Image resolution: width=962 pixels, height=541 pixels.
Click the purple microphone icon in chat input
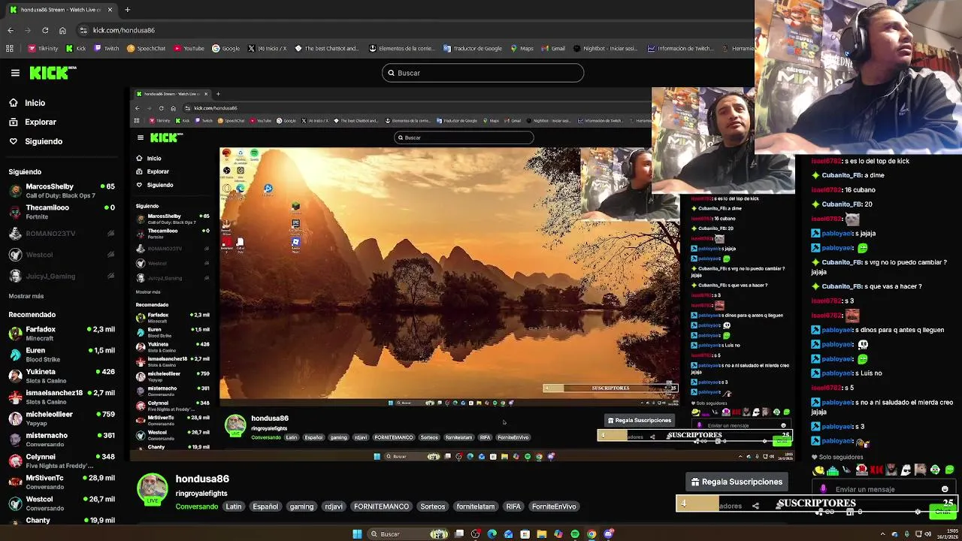click(823, 489)
